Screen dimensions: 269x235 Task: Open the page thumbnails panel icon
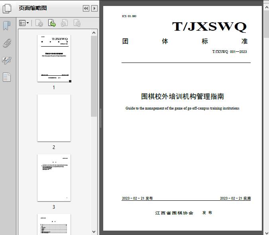point(7,8)
